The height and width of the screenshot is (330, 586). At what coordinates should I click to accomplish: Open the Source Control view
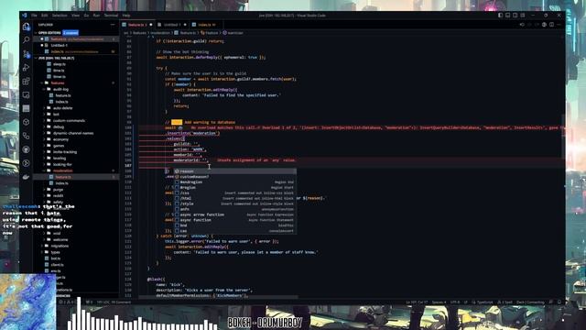coord(26,54)
